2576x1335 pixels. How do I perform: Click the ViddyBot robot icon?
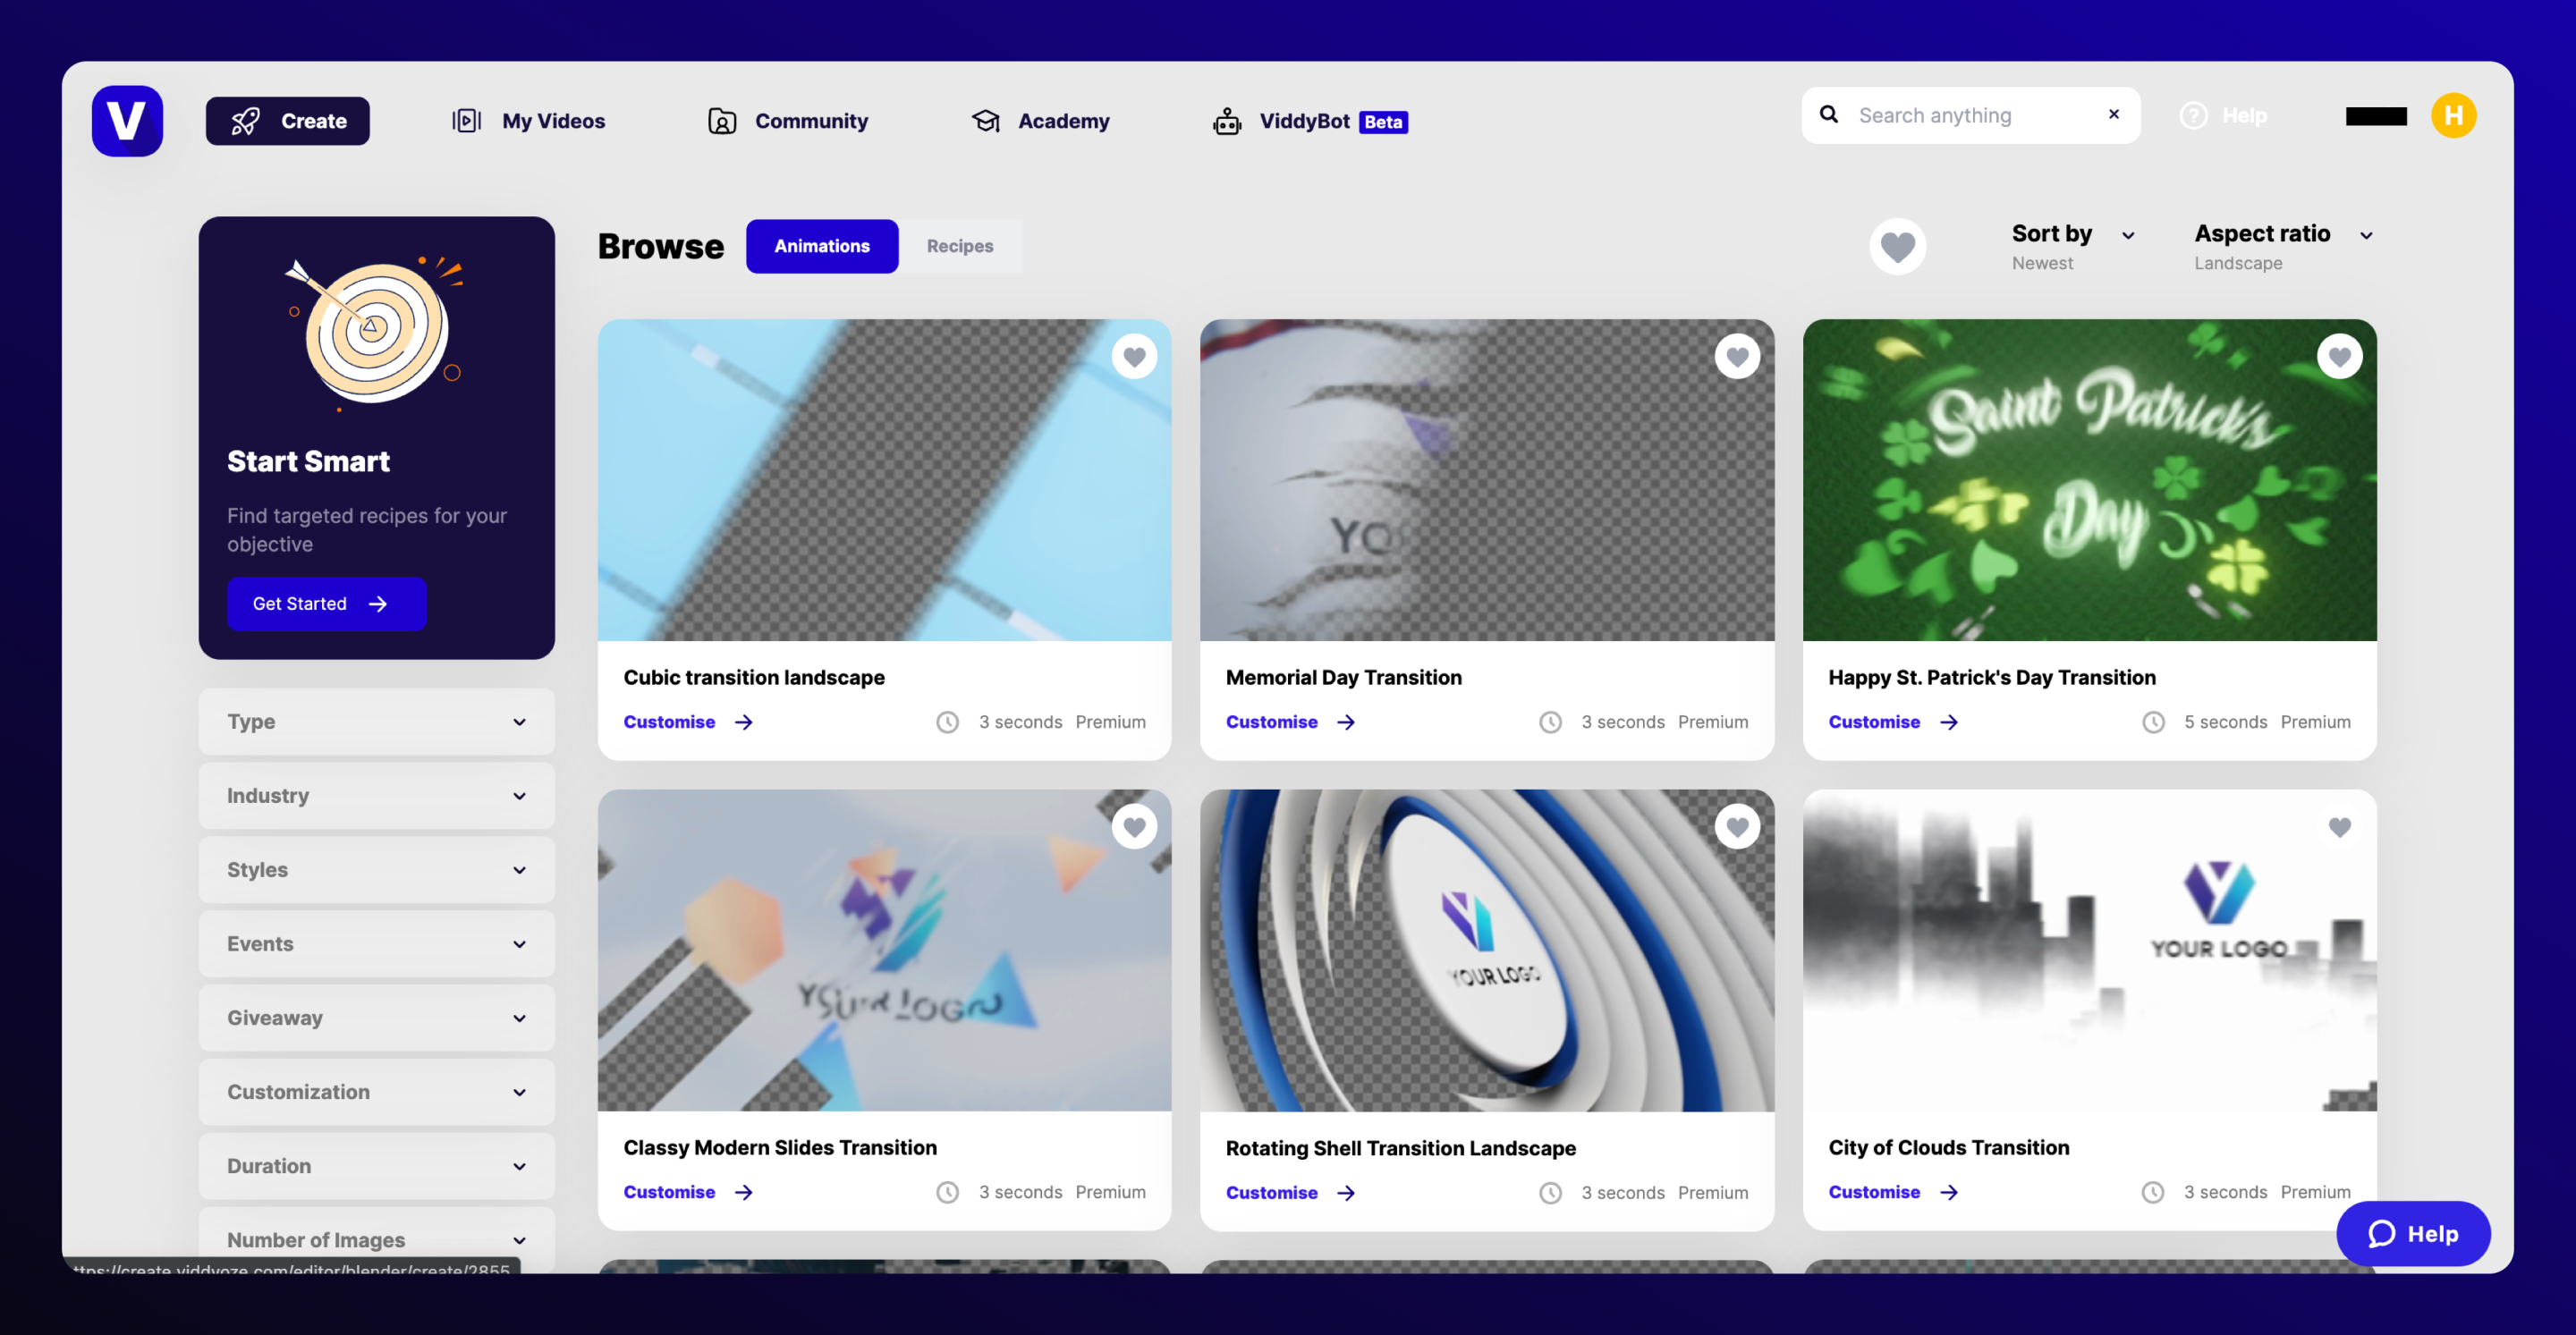point(1227,121)
